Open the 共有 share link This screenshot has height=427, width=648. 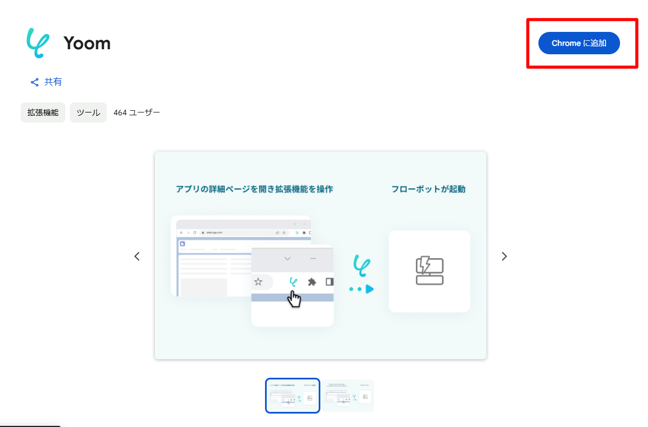tap(53, 82)
